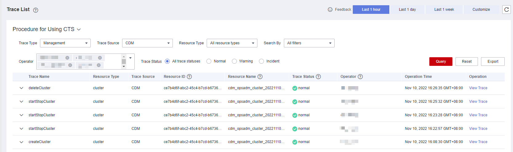513x152 pixels.
Task: Click the refresh icon at top right
Action: point(506,10)
